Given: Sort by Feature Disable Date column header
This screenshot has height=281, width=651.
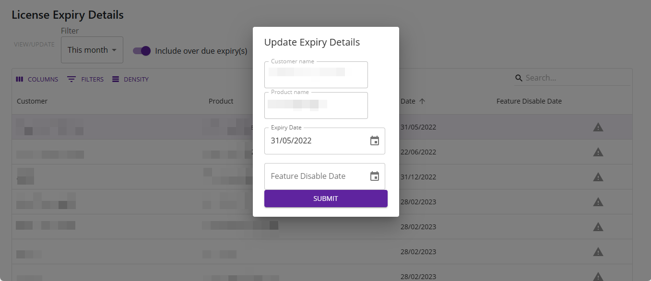Looking at the screenshot, I should click(529, 101).
